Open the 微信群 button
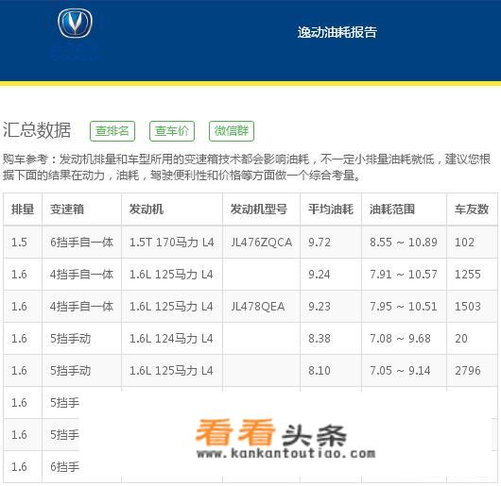This screenshot has width=501, height=486. tap(232, 131)
